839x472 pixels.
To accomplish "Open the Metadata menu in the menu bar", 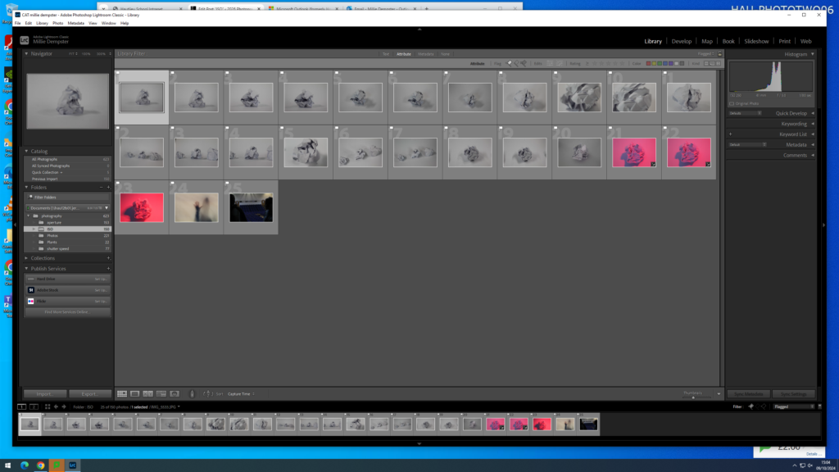I will pyautogui.click(x=76, y=23).
